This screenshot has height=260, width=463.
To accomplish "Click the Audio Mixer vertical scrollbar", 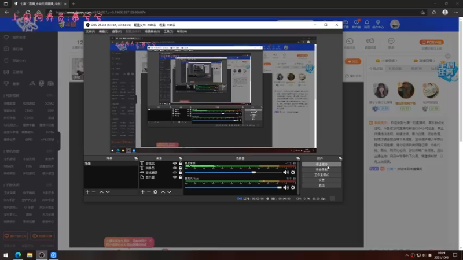I will [298, 178].
